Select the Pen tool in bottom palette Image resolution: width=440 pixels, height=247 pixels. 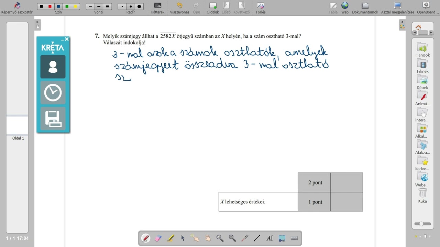tap(146, 238)
